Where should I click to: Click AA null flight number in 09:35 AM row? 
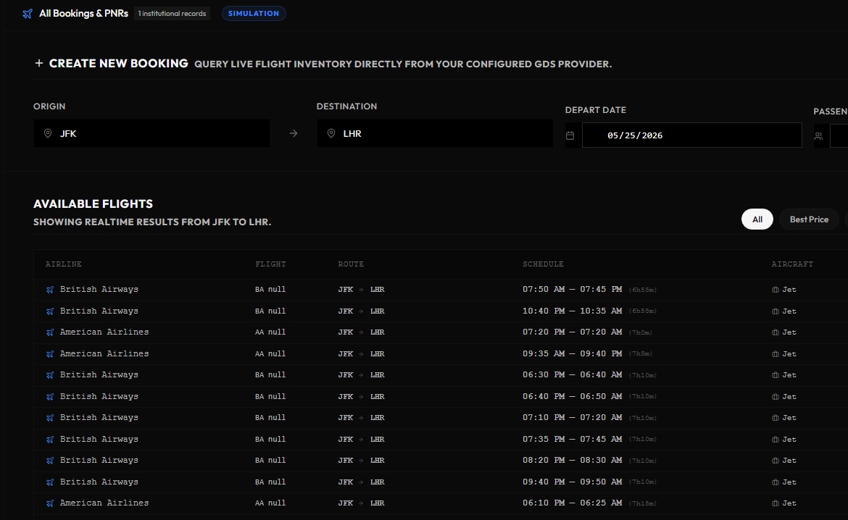click(270, 354)
